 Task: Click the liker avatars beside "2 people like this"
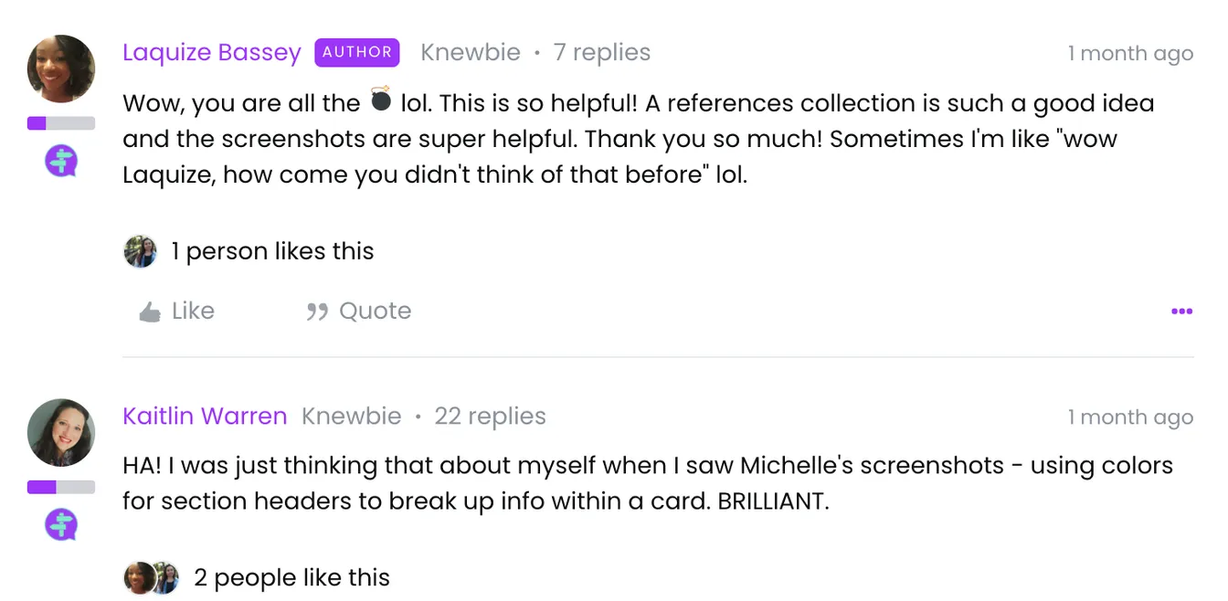(152, 577)
